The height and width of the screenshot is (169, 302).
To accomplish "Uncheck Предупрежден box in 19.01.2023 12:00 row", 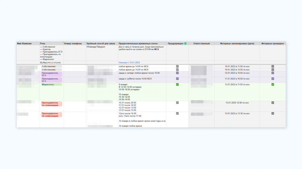I will (177, 70).
